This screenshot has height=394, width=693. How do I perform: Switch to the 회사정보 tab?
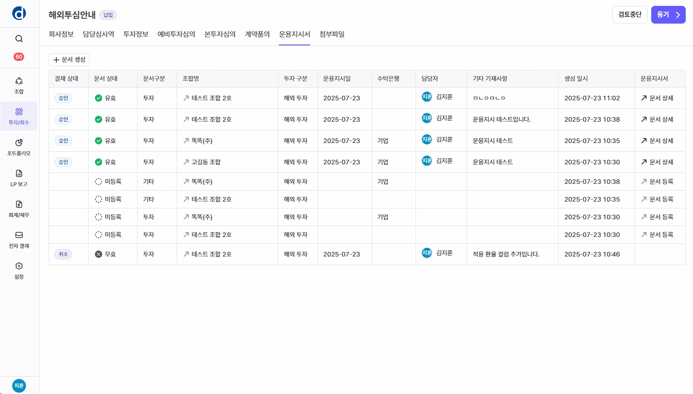(x=61, y=34)
